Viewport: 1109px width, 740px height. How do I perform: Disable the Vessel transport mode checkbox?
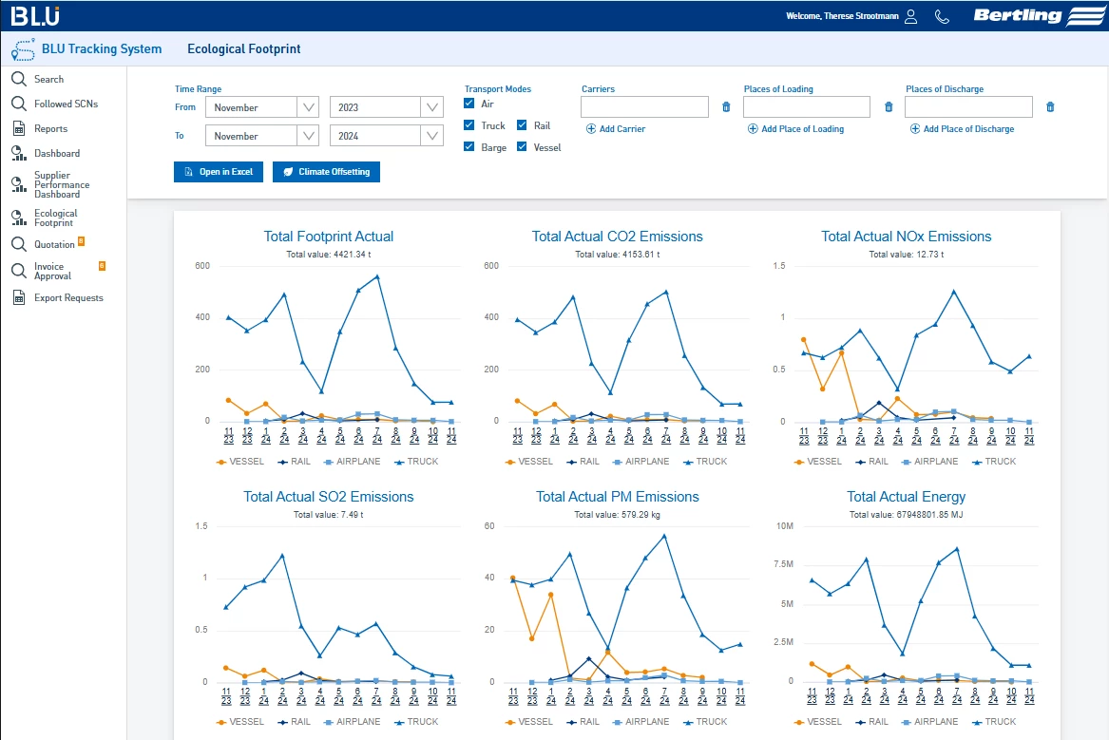point(523,147)
